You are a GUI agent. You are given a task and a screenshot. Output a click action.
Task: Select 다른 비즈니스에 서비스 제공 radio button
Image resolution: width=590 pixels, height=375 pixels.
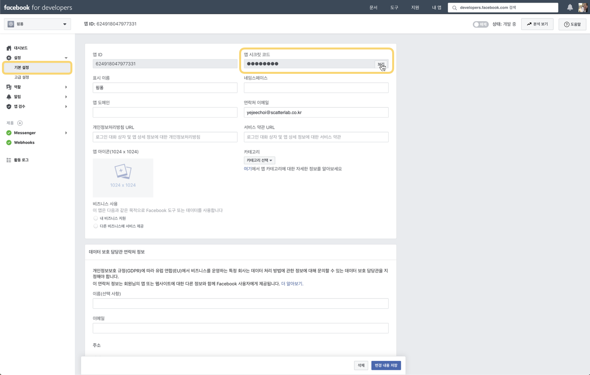pos(96,226)
